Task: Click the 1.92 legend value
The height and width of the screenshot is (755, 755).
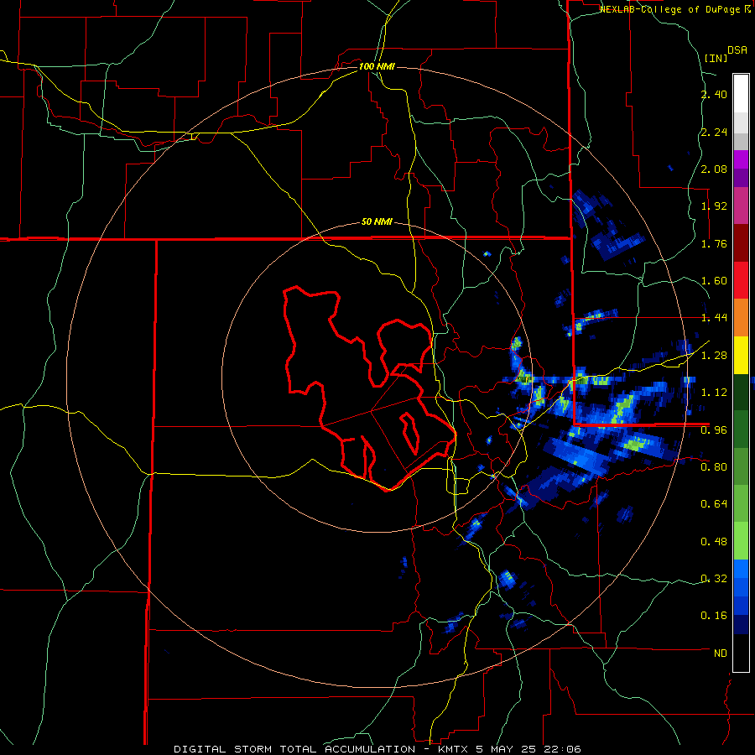Action: point(714,206)
